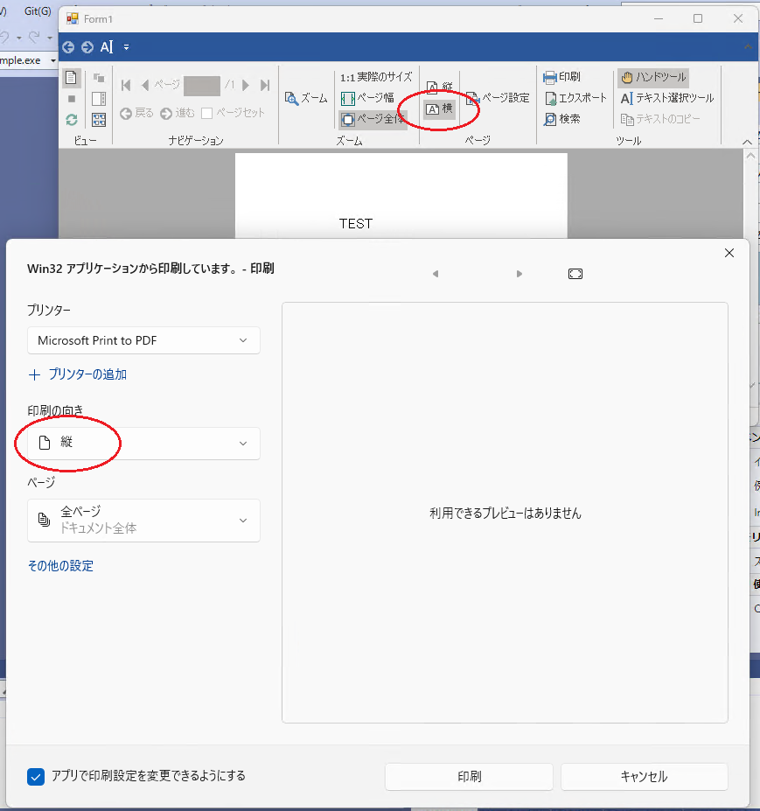This screenshot has height=811, width=760.
Task: Click the undo icon in Visual Studio toolbar
Action: coord(4,38)
